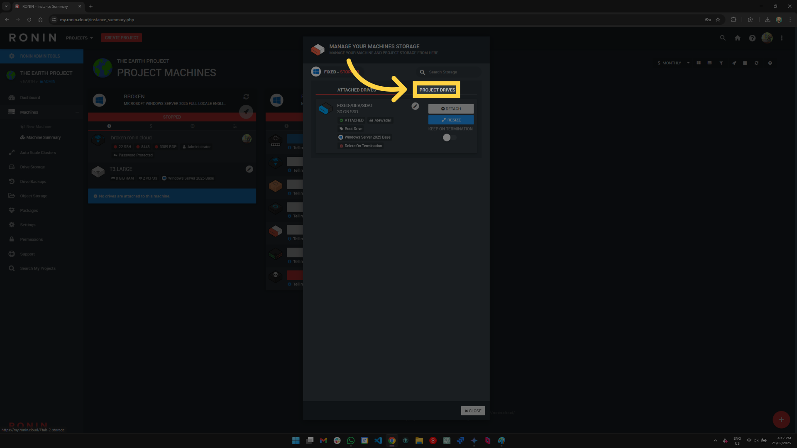Close the storage management dialog
This screenshot has height=448, width=797.
[x=473, y=411]
